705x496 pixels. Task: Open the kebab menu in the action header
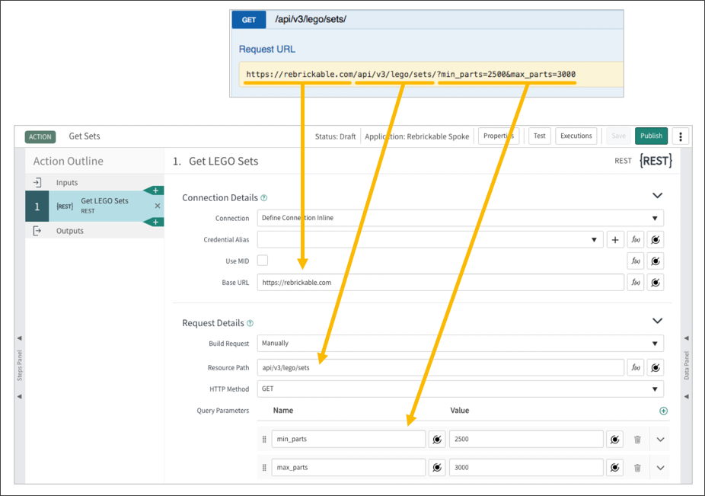(680, 136)
